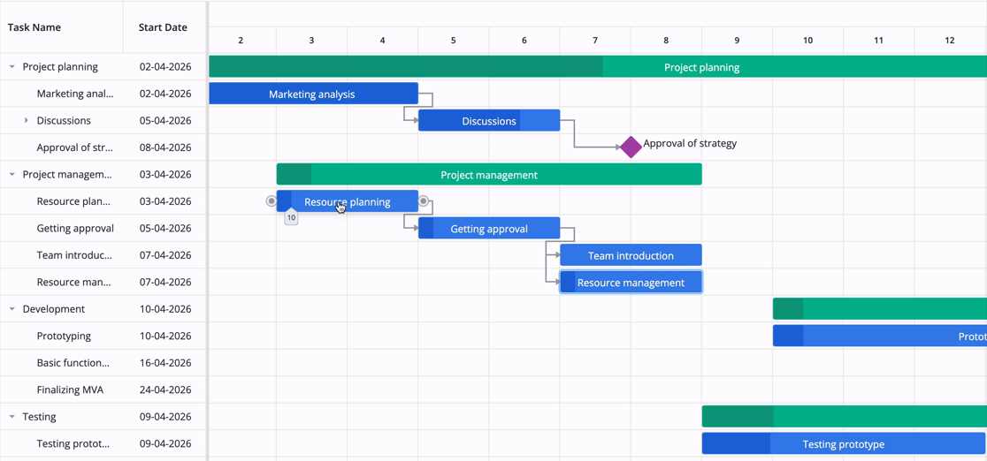Click Approval of strategy milestone label
The height and width of the screenshot is (461, 987).
coord(690,143)
